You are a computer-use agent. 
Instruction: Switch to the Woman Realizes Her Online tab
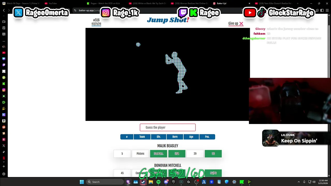click(190, 3)
